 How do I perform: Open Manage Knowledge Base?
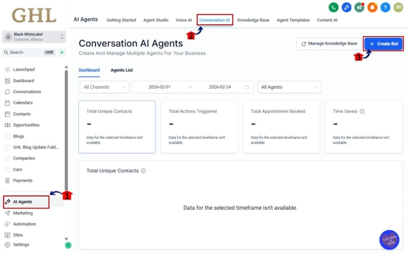click(x=329, y=44)
